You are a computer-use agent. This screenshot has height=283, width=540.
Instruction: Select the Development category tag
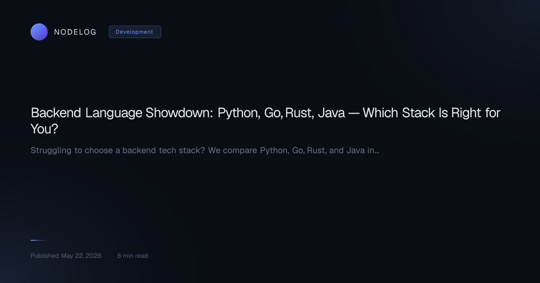[x=135, y=32]
